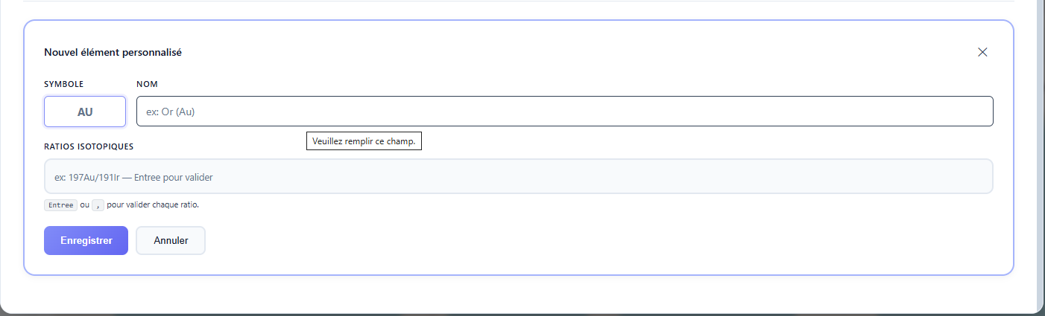
Task: Click the "Veuillez remplir ce champ." tooltip
Action: (364, 141)
